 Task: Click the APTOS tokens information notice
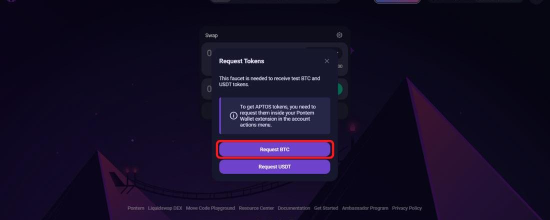278,115
